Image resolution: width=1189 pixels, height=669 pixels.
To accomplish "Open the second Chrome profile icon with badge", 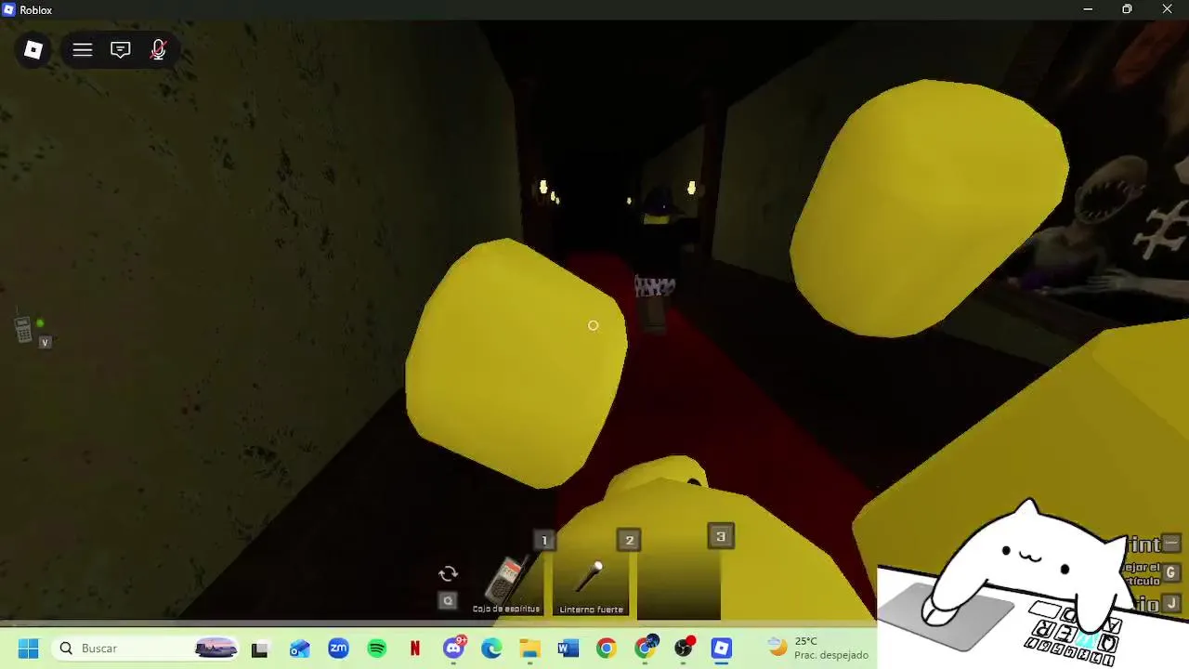I will click(x=645, y=649).
